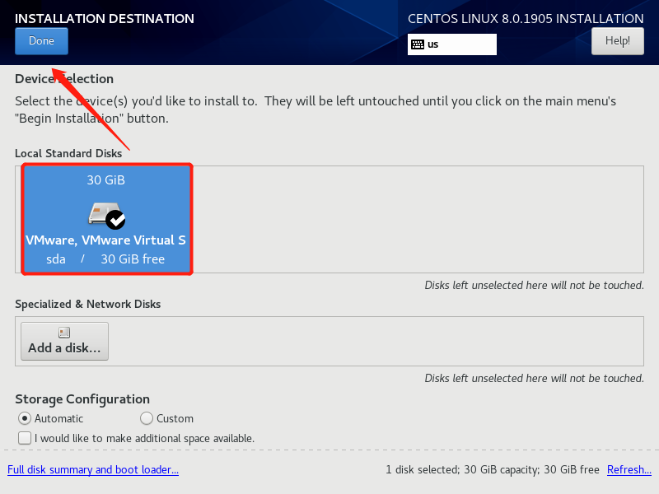Select the Automatic storage configuration radio
This screenshot has width=659, height=494.
(25, 418)
